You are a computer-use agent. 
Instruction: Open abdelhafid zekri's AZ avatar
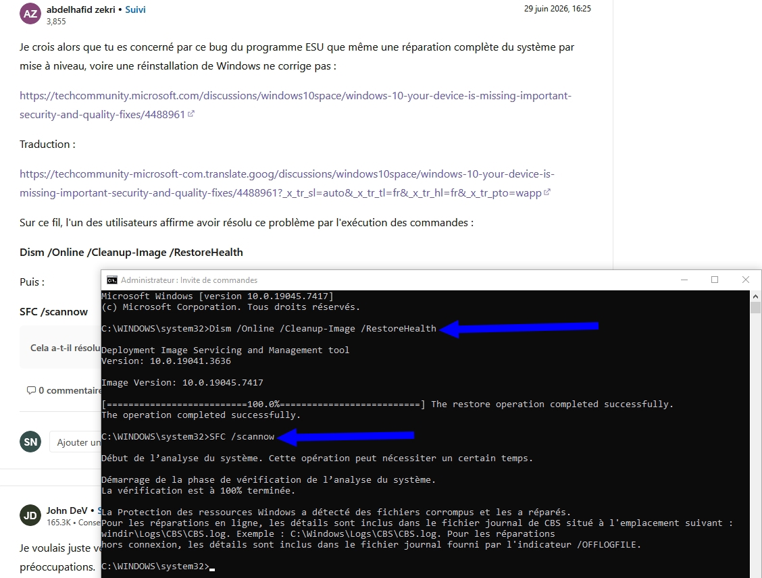pyautogui.click(x=30, y=14)
